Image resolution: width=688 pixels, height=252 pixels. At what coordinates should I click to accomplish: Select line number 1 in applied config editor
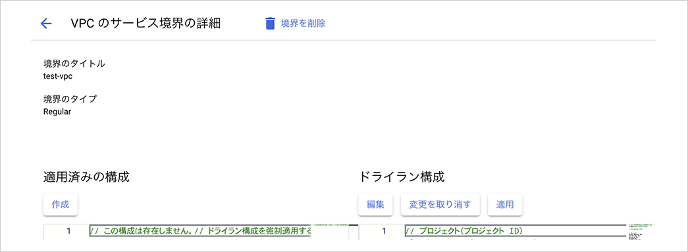[68, 231]
